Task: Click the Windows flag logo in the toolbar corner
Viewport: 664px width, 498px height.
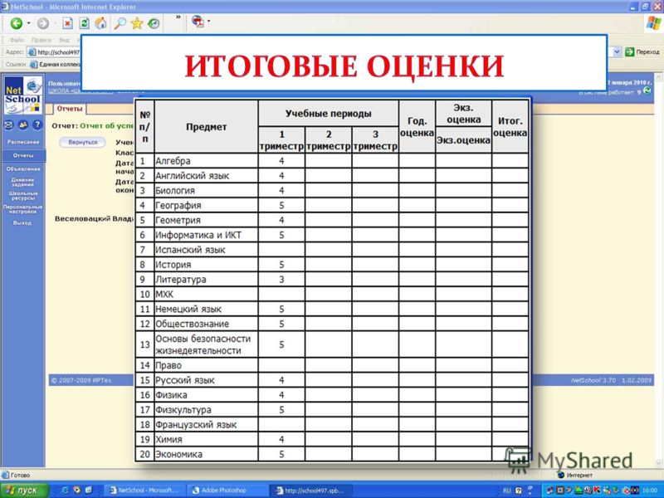Action: (x=653, y=23)
